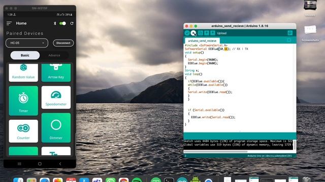The image size is (325, 182).
Task: Click the 'EEBlue.begin(9600);' code line
Action: tap(203, 63)
